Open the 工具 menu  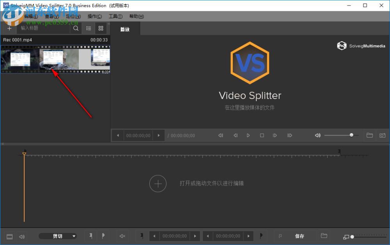pyautogui.click(x=115, y=16)
